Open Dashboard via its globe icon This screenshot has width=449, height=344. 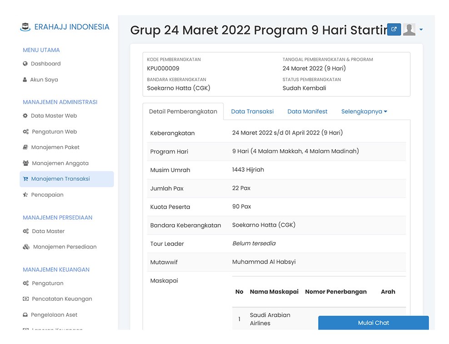coord(25,64)
